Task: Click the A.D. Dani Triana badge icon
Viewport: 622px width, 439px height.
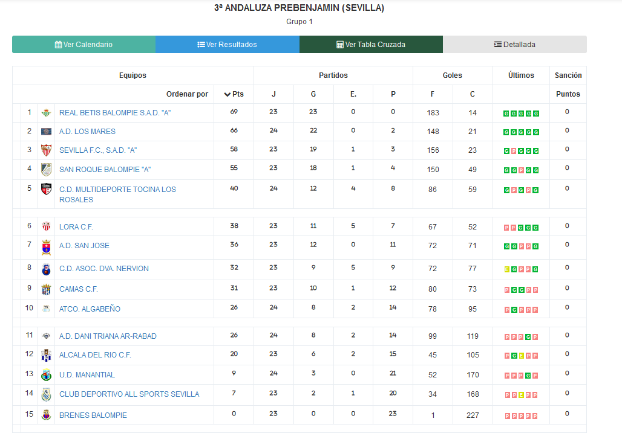Action: click(47, 336)
